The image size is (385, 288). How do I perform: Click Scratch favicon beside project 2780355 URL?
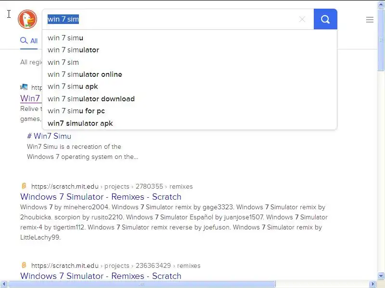[x=24, y=186]
